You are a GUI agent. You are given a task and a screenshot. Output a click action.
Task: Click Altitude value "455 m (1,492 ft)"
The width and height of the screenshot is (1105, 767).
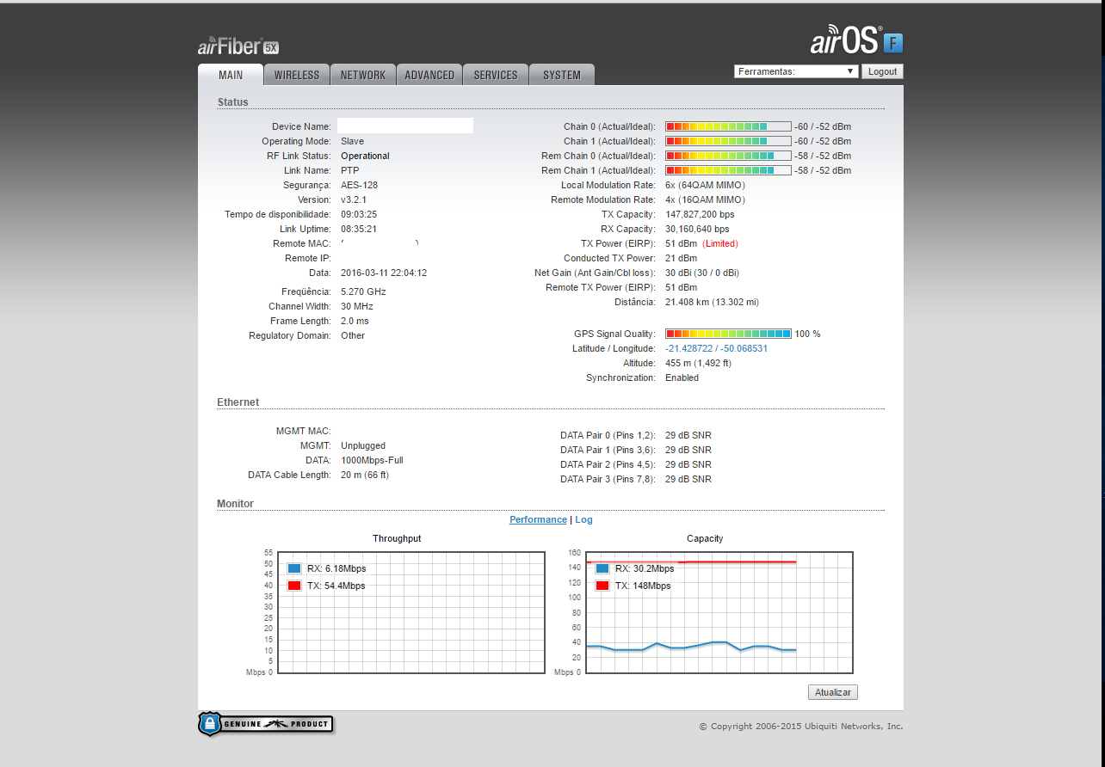(x=698, y=363)
